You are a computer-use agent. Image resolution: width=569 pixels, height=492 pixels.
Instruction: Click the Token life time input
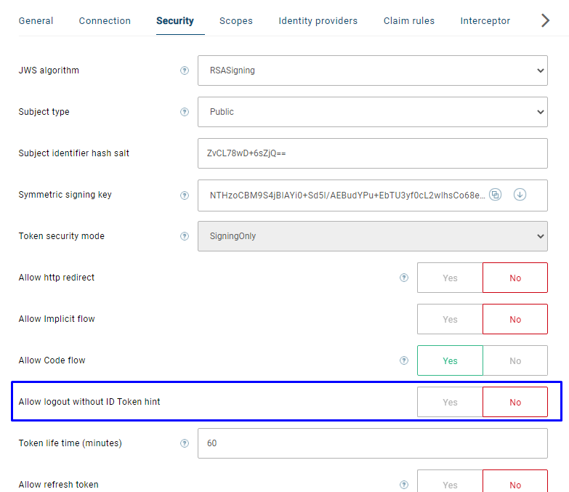click(x=373, y=443)
